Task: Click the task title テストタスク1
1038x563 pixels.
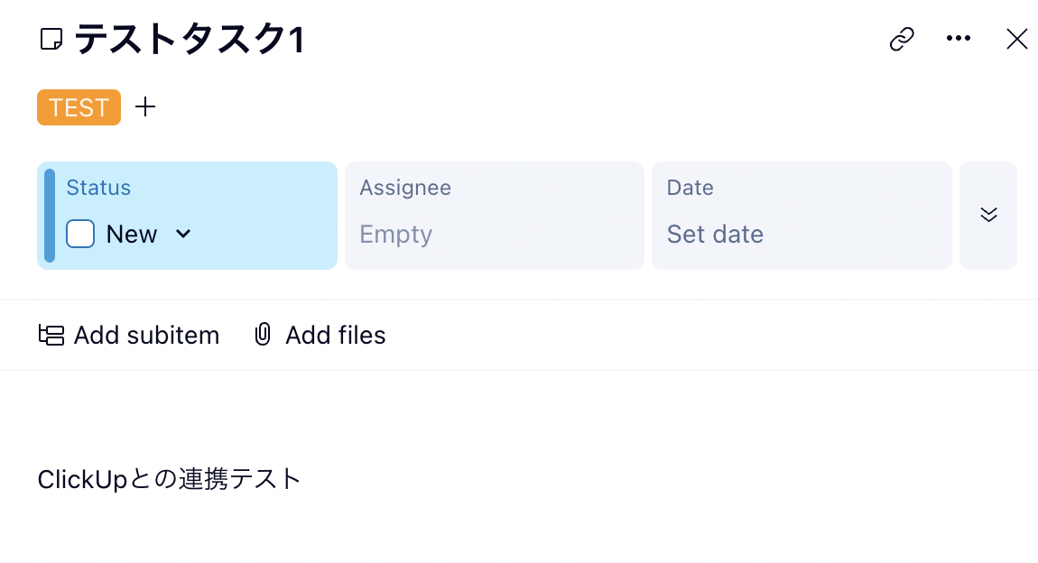Action: click(190, 40)
